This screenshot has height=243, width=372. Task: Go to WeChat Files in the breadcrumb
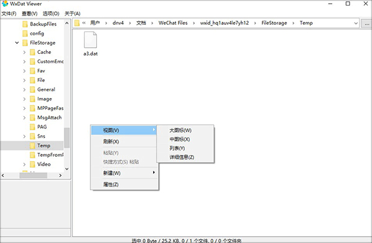[x=173, y=23]
